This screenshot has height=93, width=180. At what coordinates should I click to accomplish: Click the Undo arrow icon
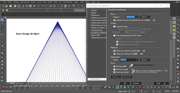coord(39,6)
